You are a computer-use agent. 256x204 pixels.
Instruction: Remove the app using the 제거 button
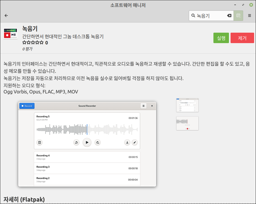click(x=242, y=38)
